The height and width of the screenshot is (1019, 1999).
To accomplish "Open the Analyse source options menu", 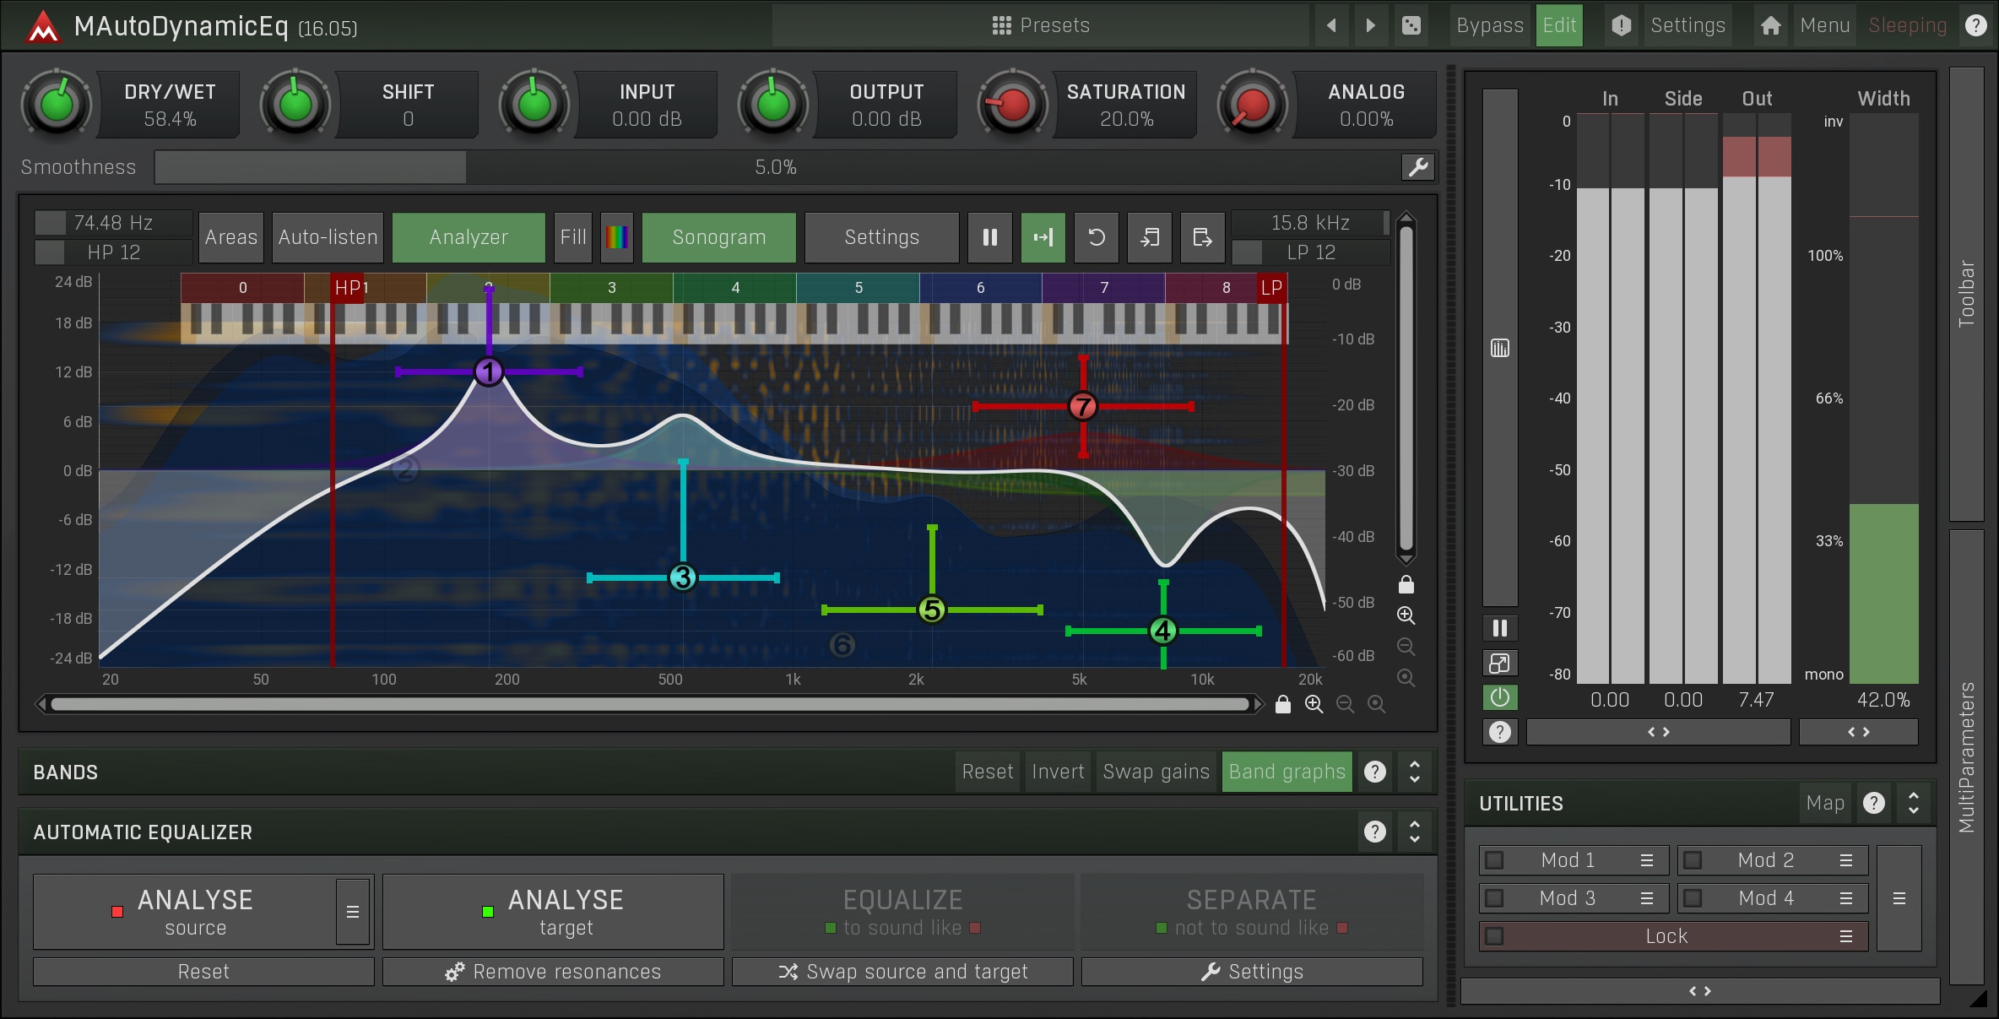I will 353,912.
